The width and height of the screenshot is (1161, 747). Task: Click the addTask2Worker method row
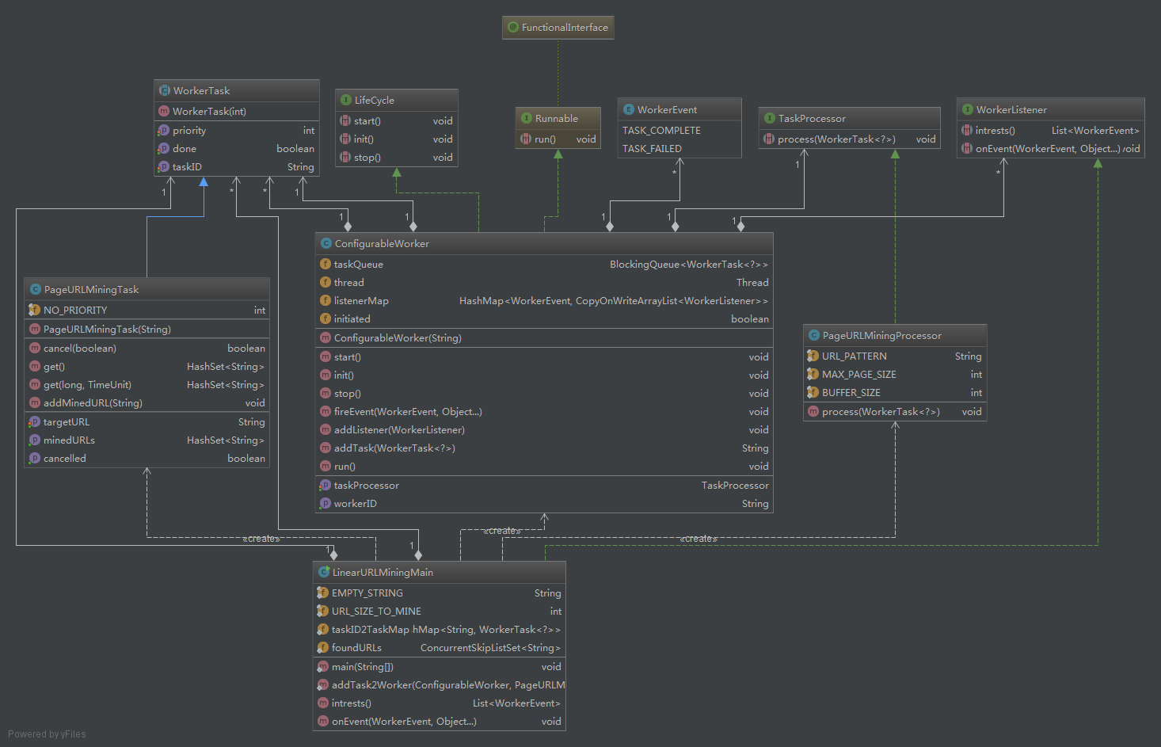tap(440, 684)
